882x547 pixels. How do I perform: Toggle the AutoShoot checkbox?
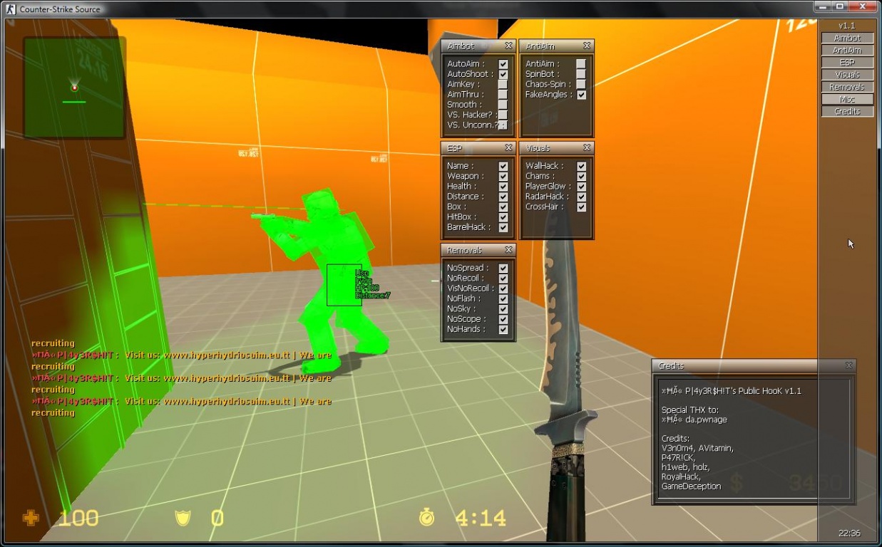503,74
